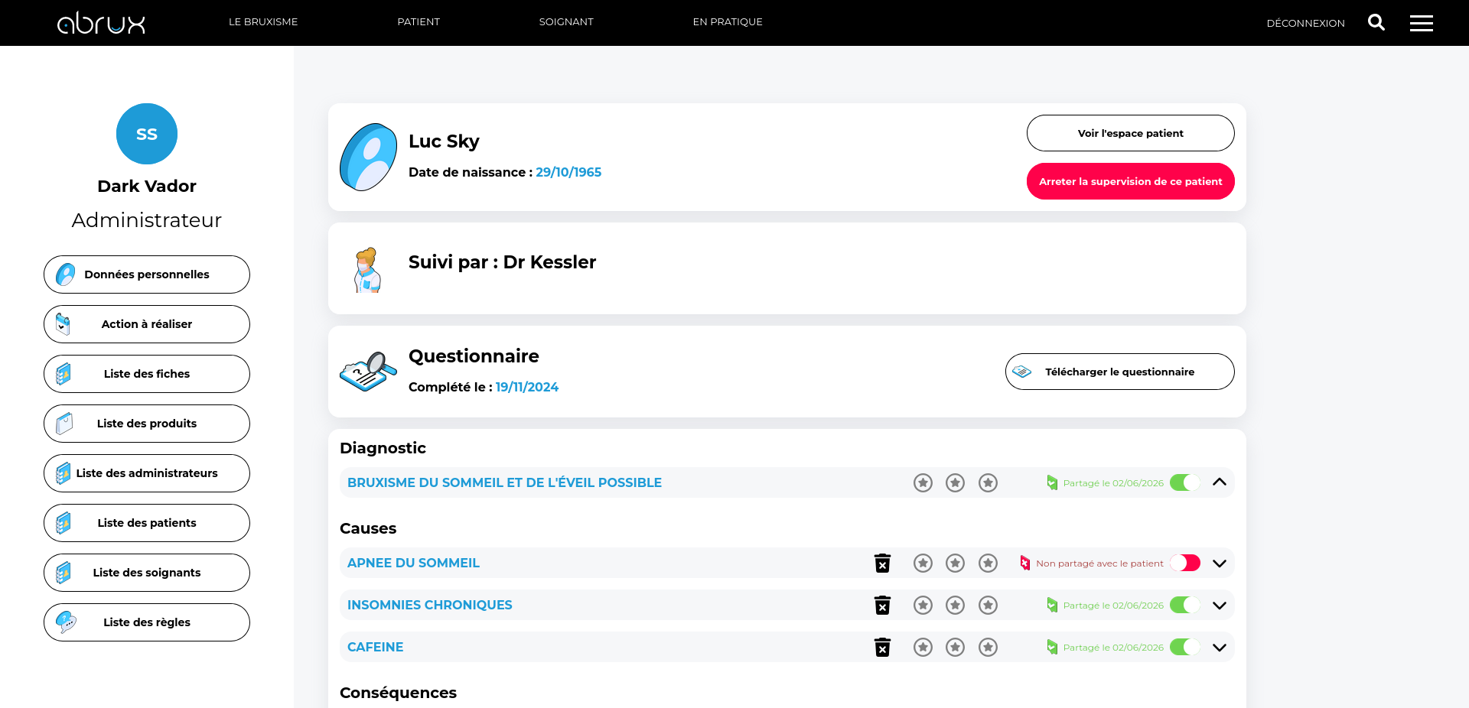Expand the CAFEINE row details

pos(1220,648)
